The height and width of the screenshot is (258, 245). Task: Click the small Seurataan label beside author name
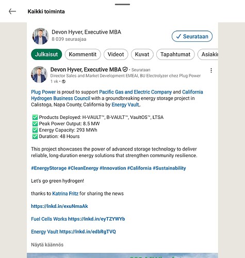click(141, 70)
